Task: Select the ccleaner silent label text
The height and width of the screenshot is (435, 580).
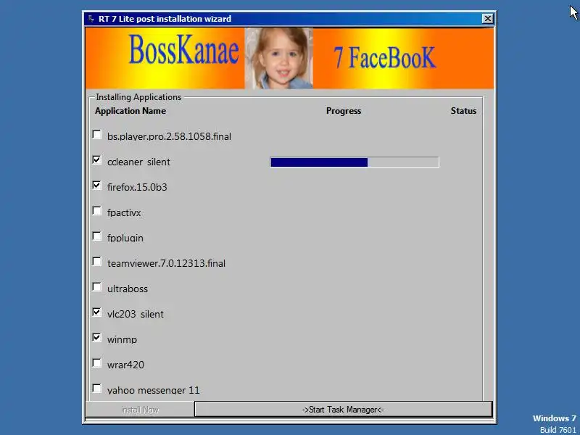Action: tap(138, 162)
